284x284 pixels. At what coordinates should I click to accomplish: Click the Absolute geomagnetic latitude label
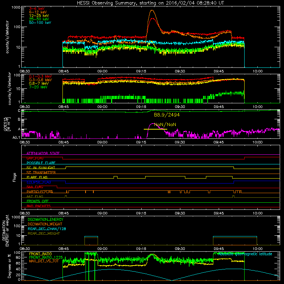[x=245, y=254]
